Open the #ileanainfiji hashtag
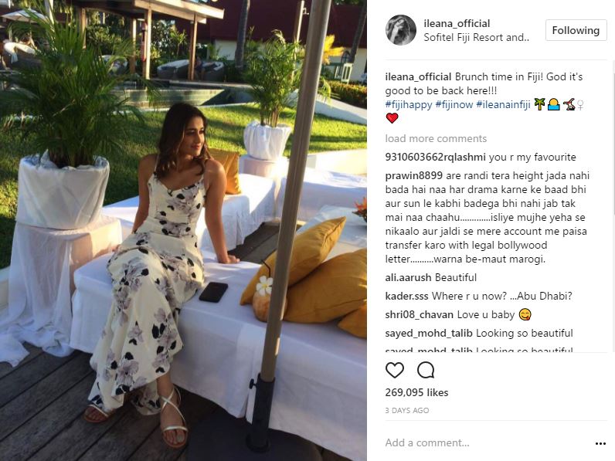615x461 pixels. (x=503, y=105)
